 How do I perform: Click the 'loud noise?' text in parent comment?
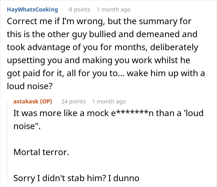click(x=30, y=86)
